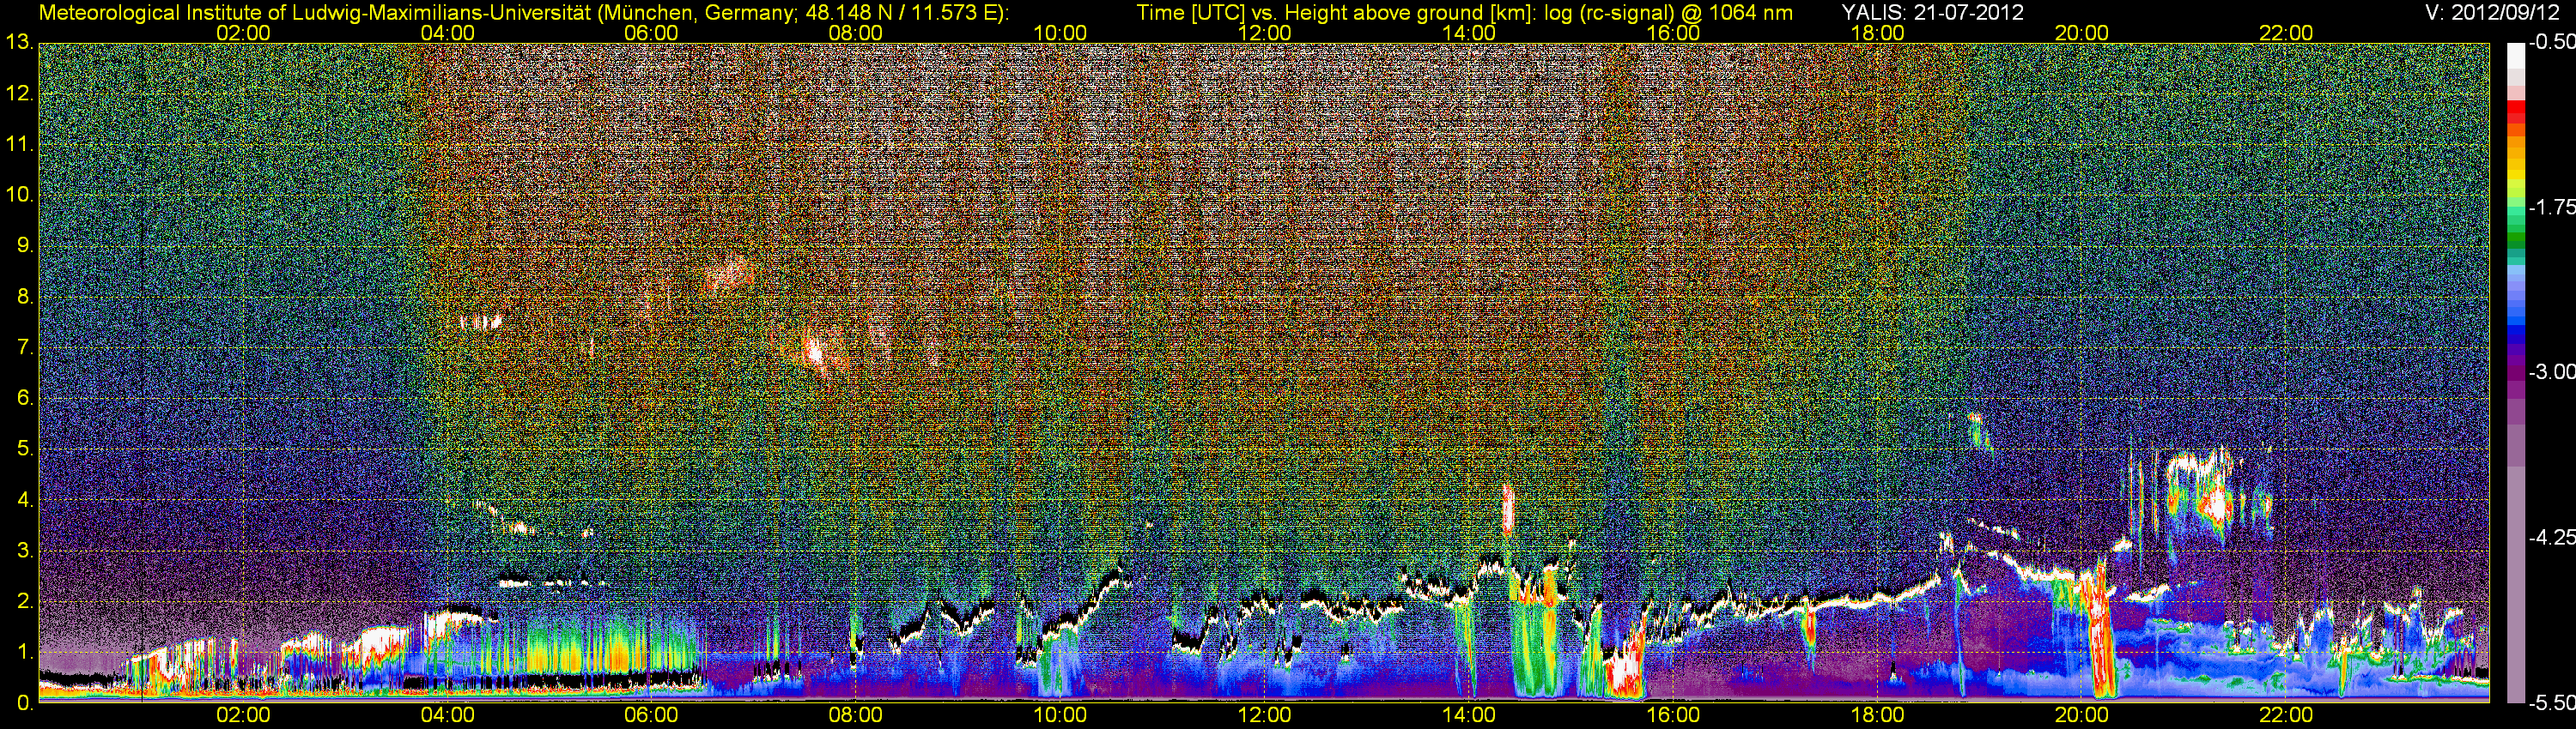The height and width of the screenshot is (729, 2576).
Task: Click the 16:00 label on the top time axis
Action: tap(1673, 33)
